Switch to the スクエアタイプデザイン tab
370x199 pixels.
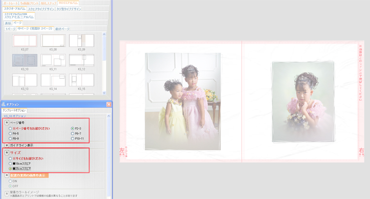point(41,9)
